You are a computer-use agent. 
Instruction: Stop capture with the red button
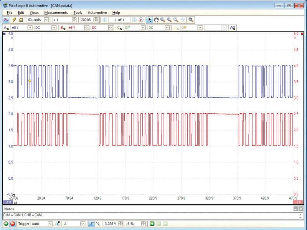click(x=13, y=223)
